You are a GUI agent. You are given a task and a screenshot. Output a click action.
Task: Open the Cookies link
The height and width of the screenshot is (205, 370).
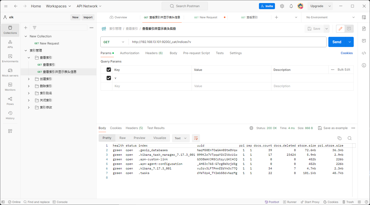click(347, 53)
